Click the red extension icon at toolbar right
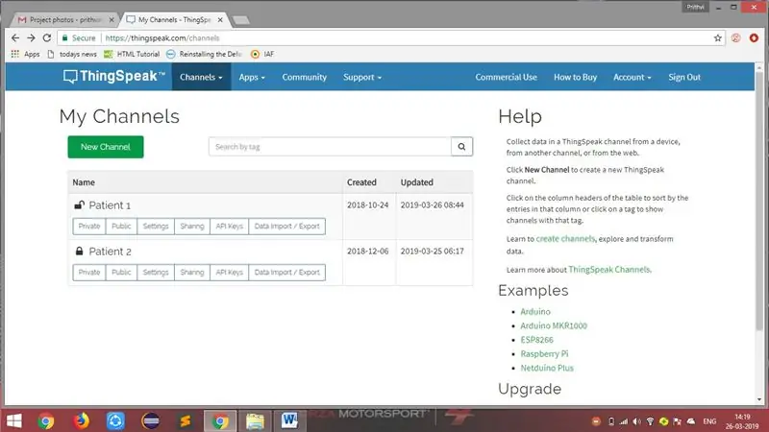Image resolution: width=769 pixels, height=432 pixels. click(x=754, y=37)
